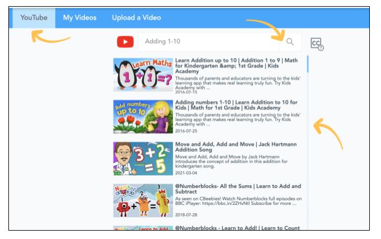Open the My Videos tab
Screen dimensions: 381x239
pyautogui.click(x=79, y=18)
